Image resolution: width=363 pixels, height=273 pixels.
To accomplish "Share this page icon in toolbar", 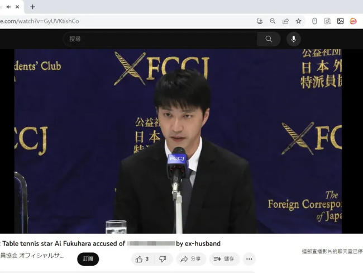I will click(x=286, y=21).
